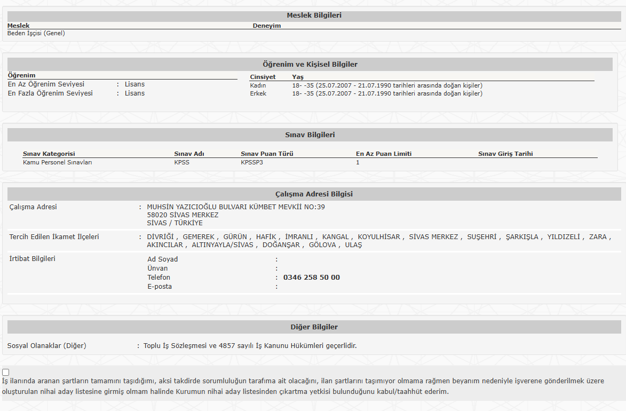Click the MUHSİN YAZICIOĞLU BULVARI address line
This screenshot has height=411, width=626.
[235, 207]
